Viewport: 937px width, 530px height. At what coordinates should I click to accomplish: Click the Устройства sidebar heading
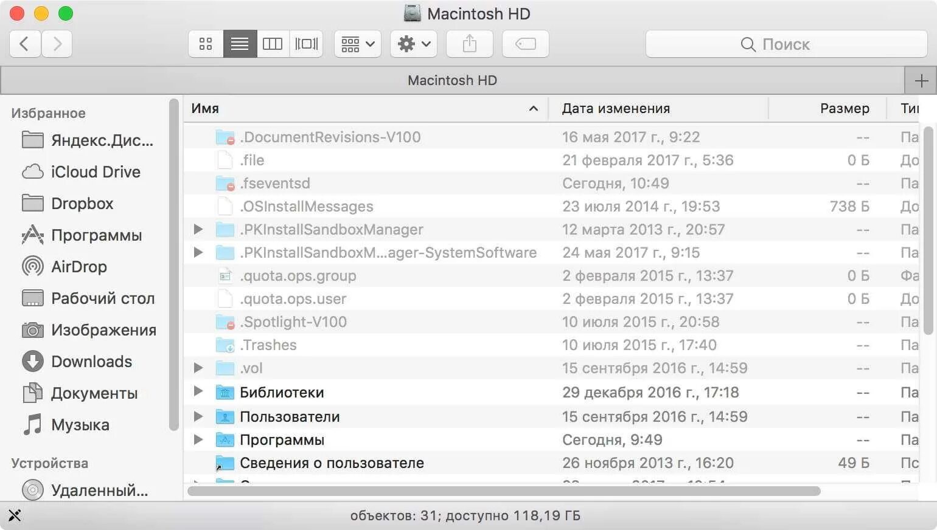tap(49, 463)
